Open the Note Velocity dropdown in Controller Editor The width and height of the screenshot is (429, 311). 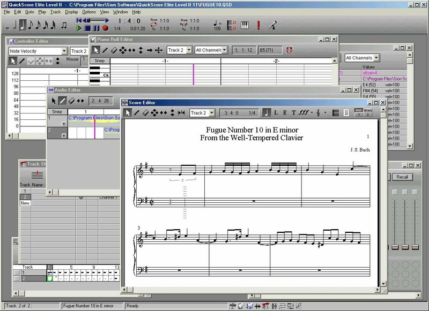63,51
